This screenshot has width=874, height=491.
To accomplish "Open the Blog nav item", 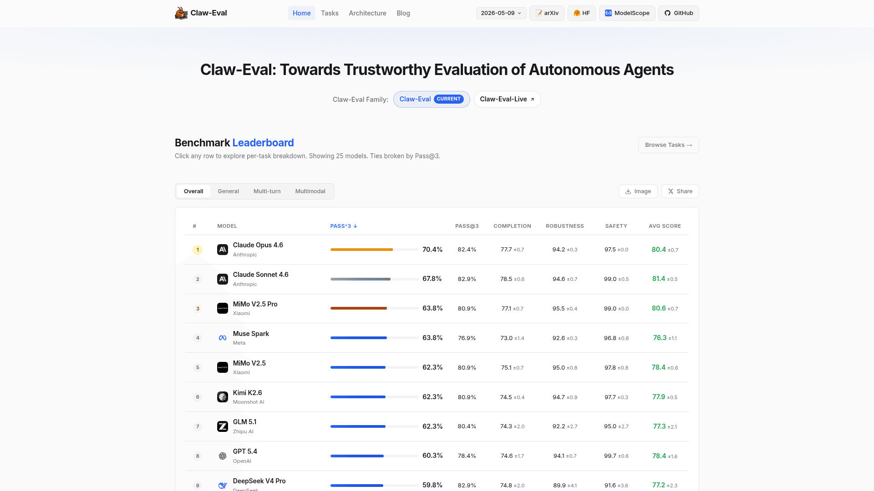I will 403,13.
